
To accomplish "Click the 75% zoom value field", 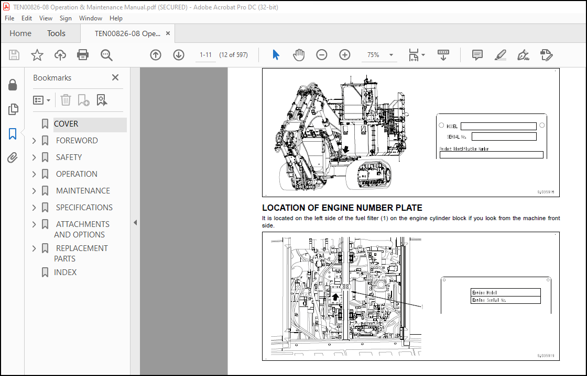I will point(373,55).
